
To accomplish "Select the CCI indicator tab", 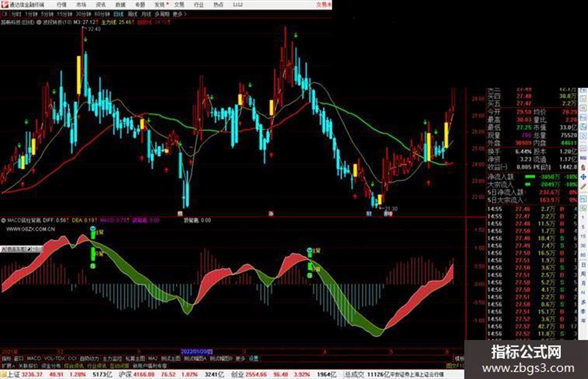I will pos(72,358).
